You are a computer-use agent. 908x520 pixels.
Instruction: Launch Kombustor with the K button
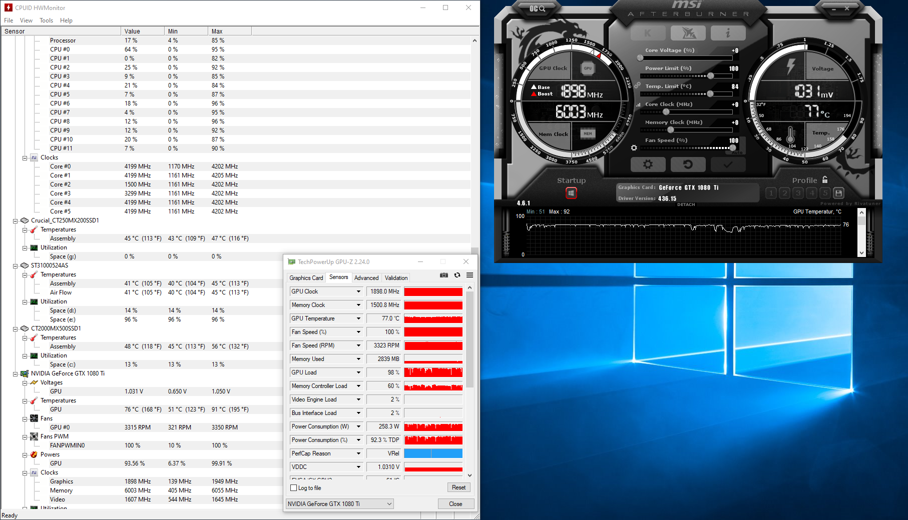648,33
